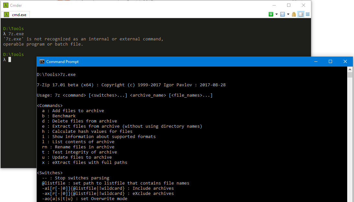
Task: Click the active console number 1 button
Action: coord(282,14)
